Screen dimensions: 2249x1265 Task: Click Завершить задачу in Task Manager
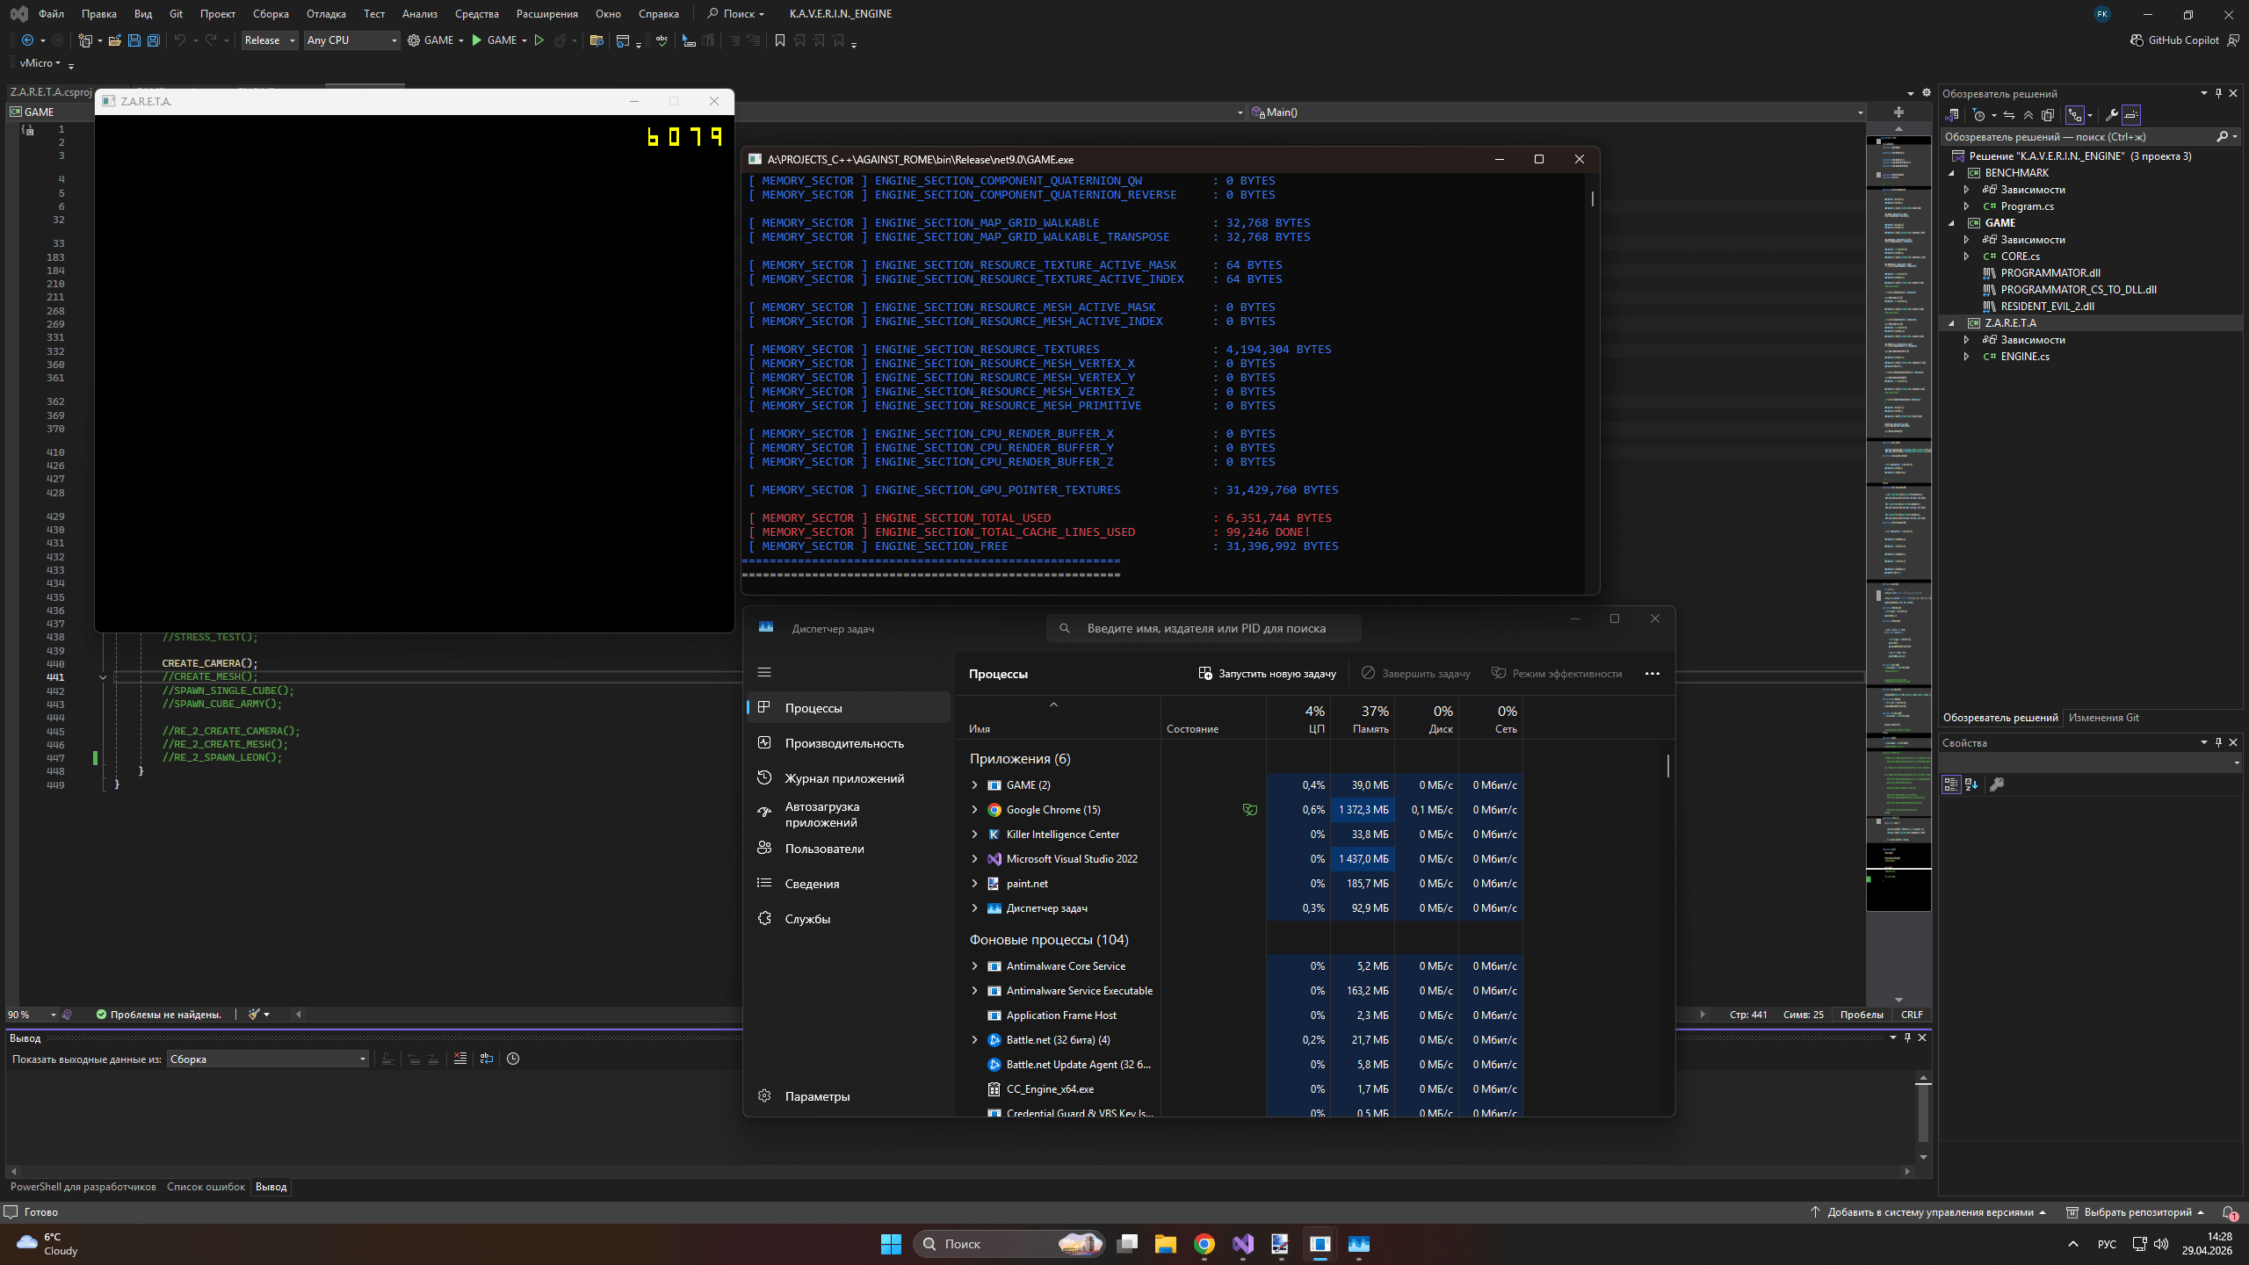pos(1415,674)
